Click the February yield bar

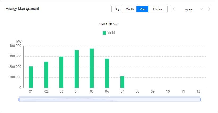46,75
